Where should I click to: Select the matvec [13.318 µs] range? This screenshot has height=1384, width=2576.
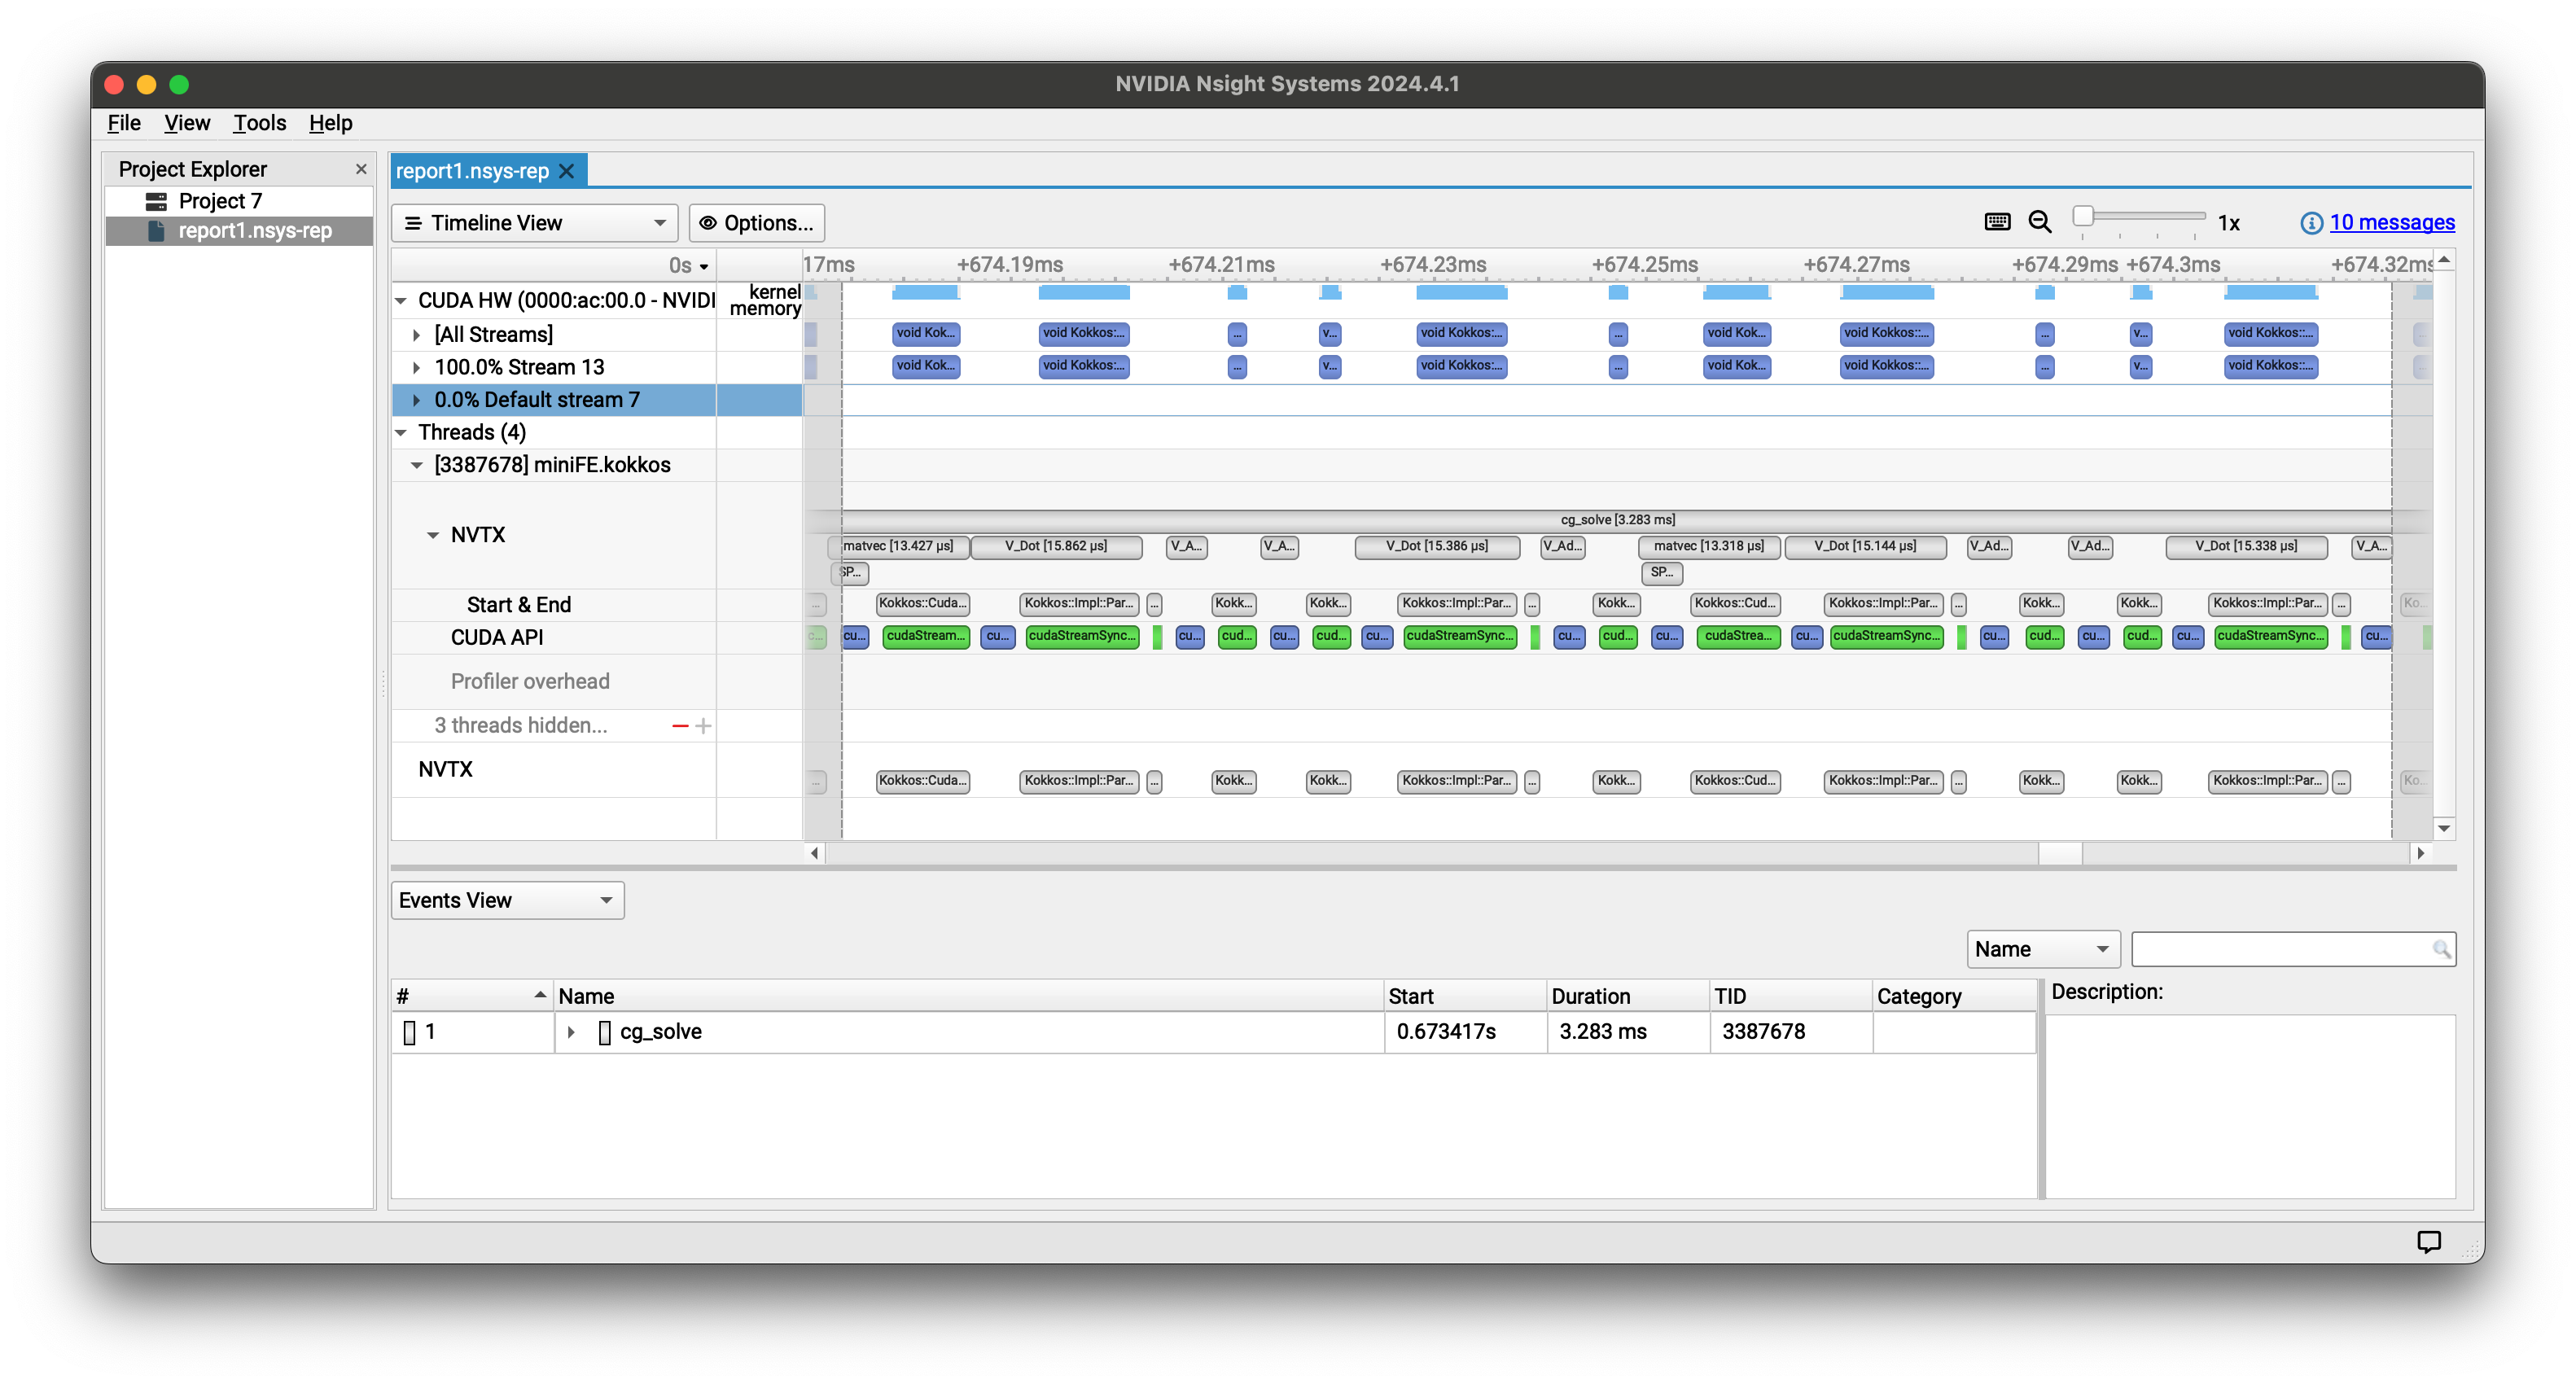(x=1709, y=547)
